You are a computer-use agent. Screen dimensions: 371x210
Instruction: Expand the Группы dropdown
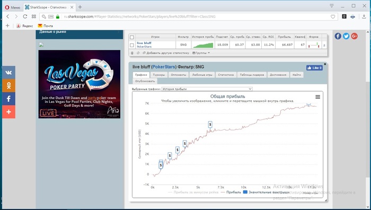pyautogui.click(x=201, y=53)
